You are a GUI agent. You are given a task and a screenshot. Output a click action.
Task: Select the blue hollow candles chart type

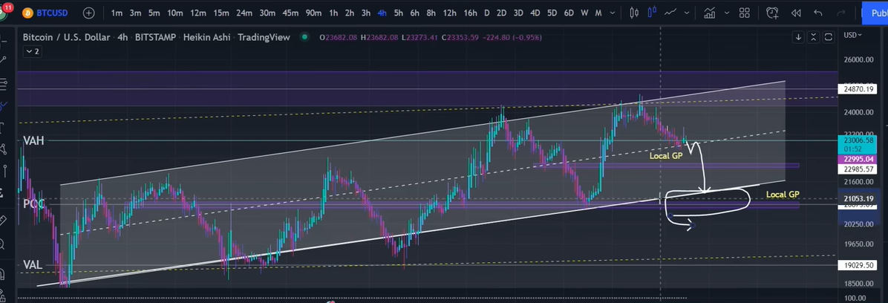653,13
